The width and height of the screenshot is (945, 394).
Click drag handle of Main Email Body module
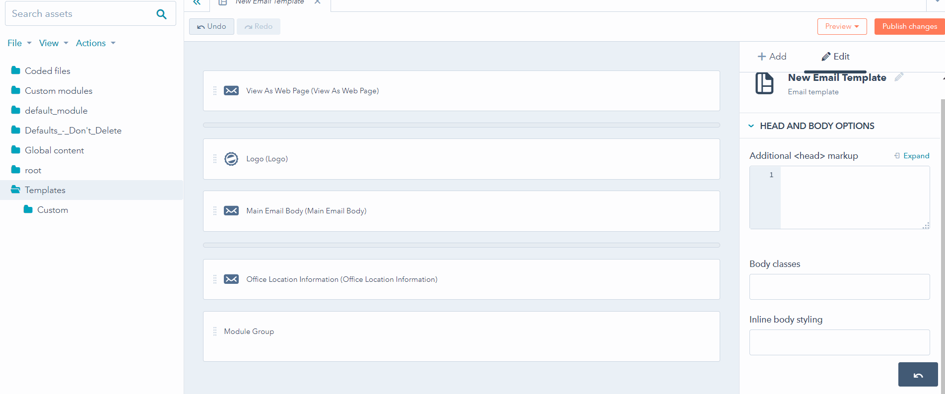point(215,211)
